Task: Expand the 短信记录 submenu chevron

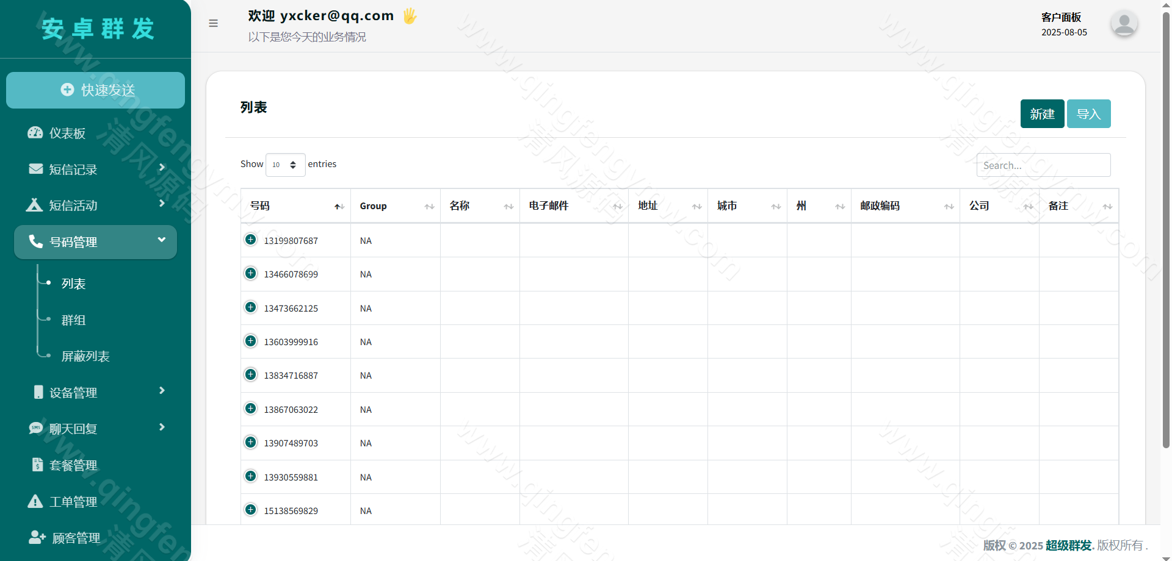Action: point(162,167)
